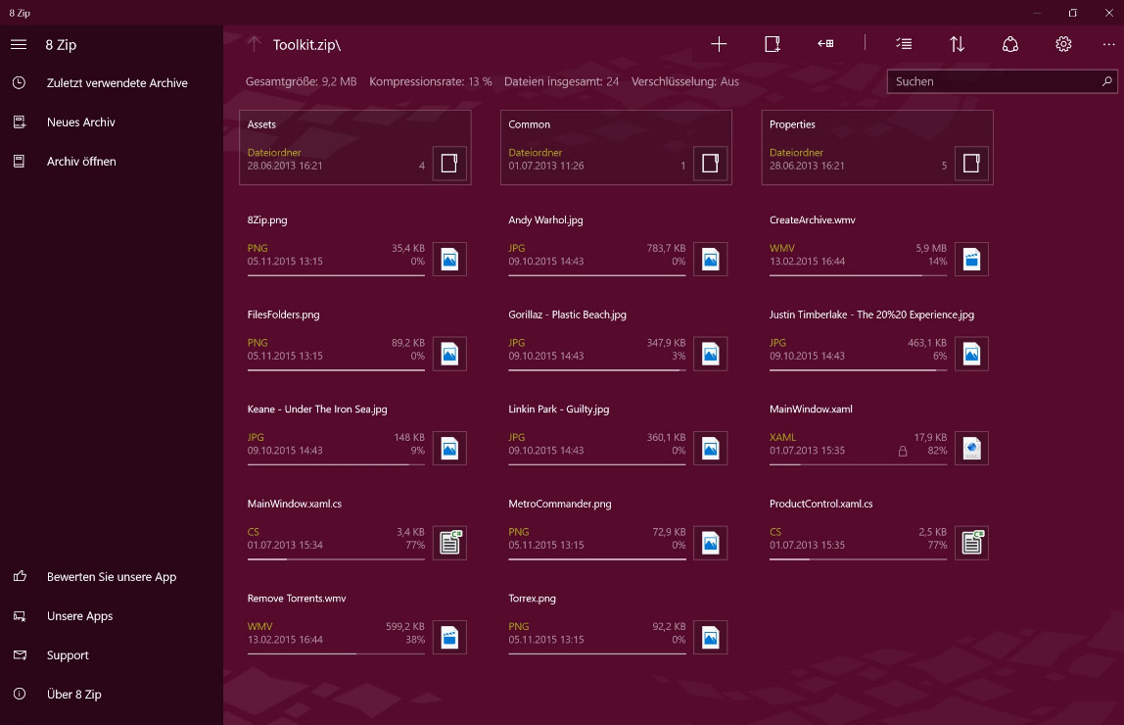Click the FilesFolders.png image icon
Viewport: 1124px width, 725px height.
[449, 354]
